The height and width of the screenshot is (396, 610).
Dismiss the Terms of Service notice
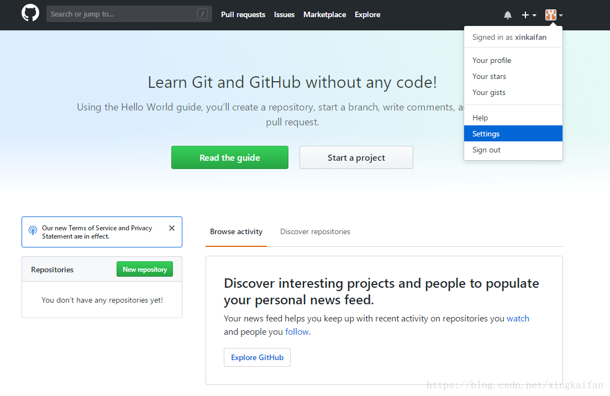pyautogui.click(x=171, y=228)
